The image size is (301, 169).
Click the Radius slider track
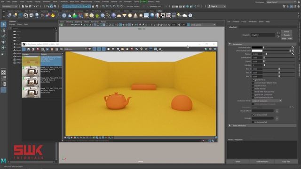coord(277,54)
